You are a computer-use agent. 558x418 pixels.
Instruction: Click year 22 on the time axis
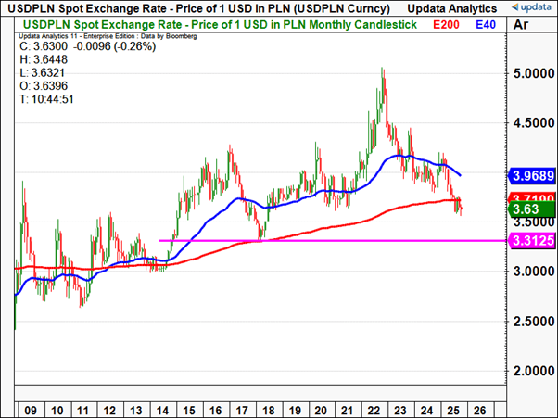pyautogui.click(x=374, y=411)
